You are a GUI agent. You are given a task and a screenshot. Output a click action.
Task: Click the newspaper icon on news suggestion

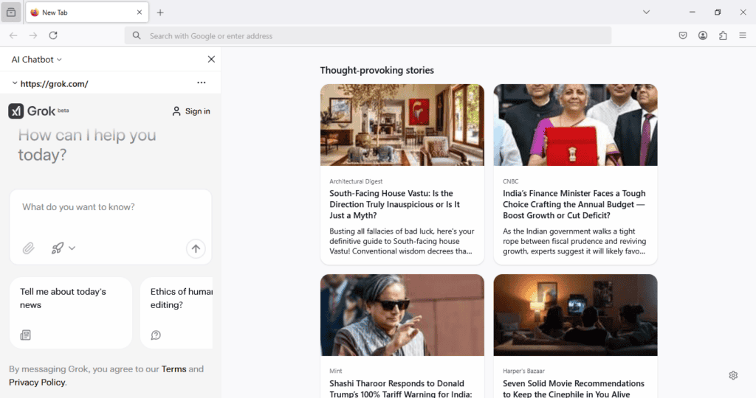click(x=26, y=335)
